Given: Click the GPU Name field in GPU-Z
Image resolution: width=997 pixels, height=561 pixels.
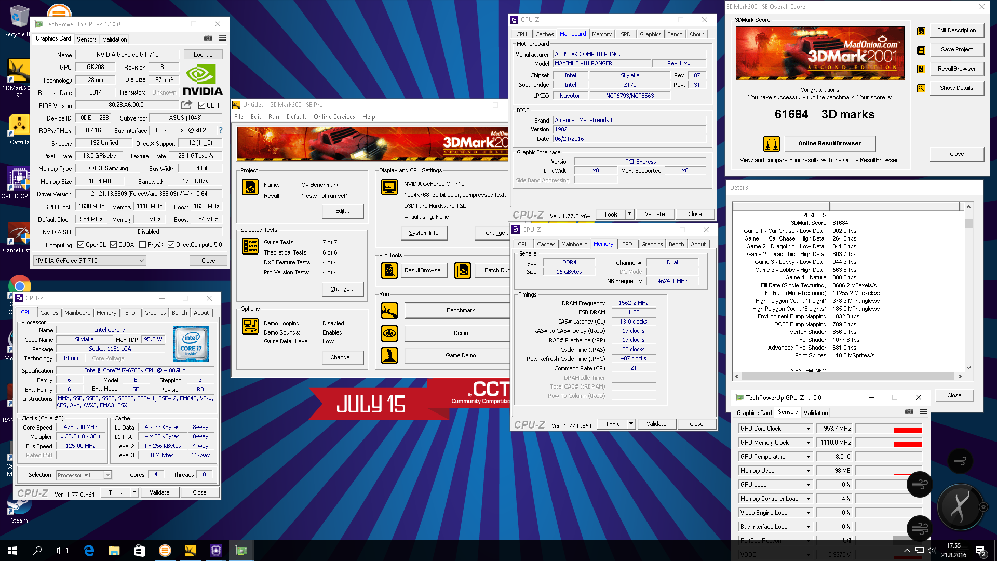Looking at the screenshot, I should [x=128, y=55].
